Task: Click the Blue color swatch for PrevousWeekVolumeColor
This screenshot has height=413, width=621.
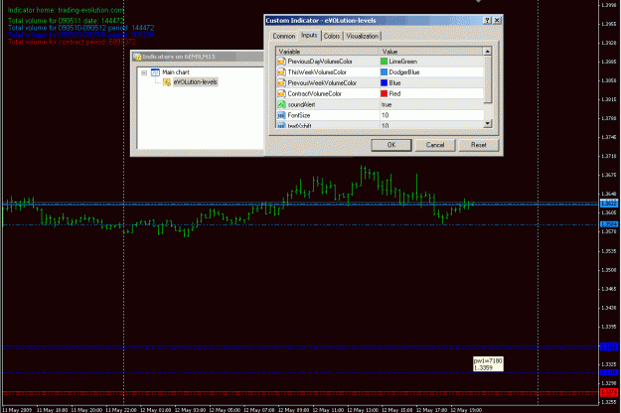Action: 384,82
